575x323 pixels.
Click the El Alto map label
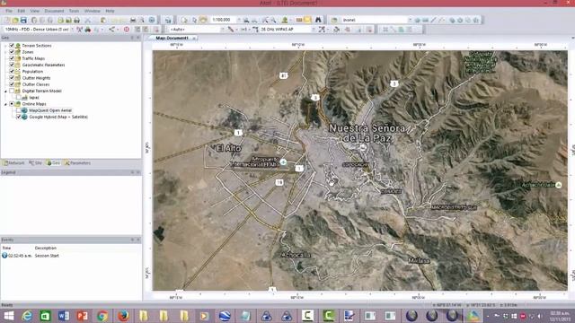point(229,148)
